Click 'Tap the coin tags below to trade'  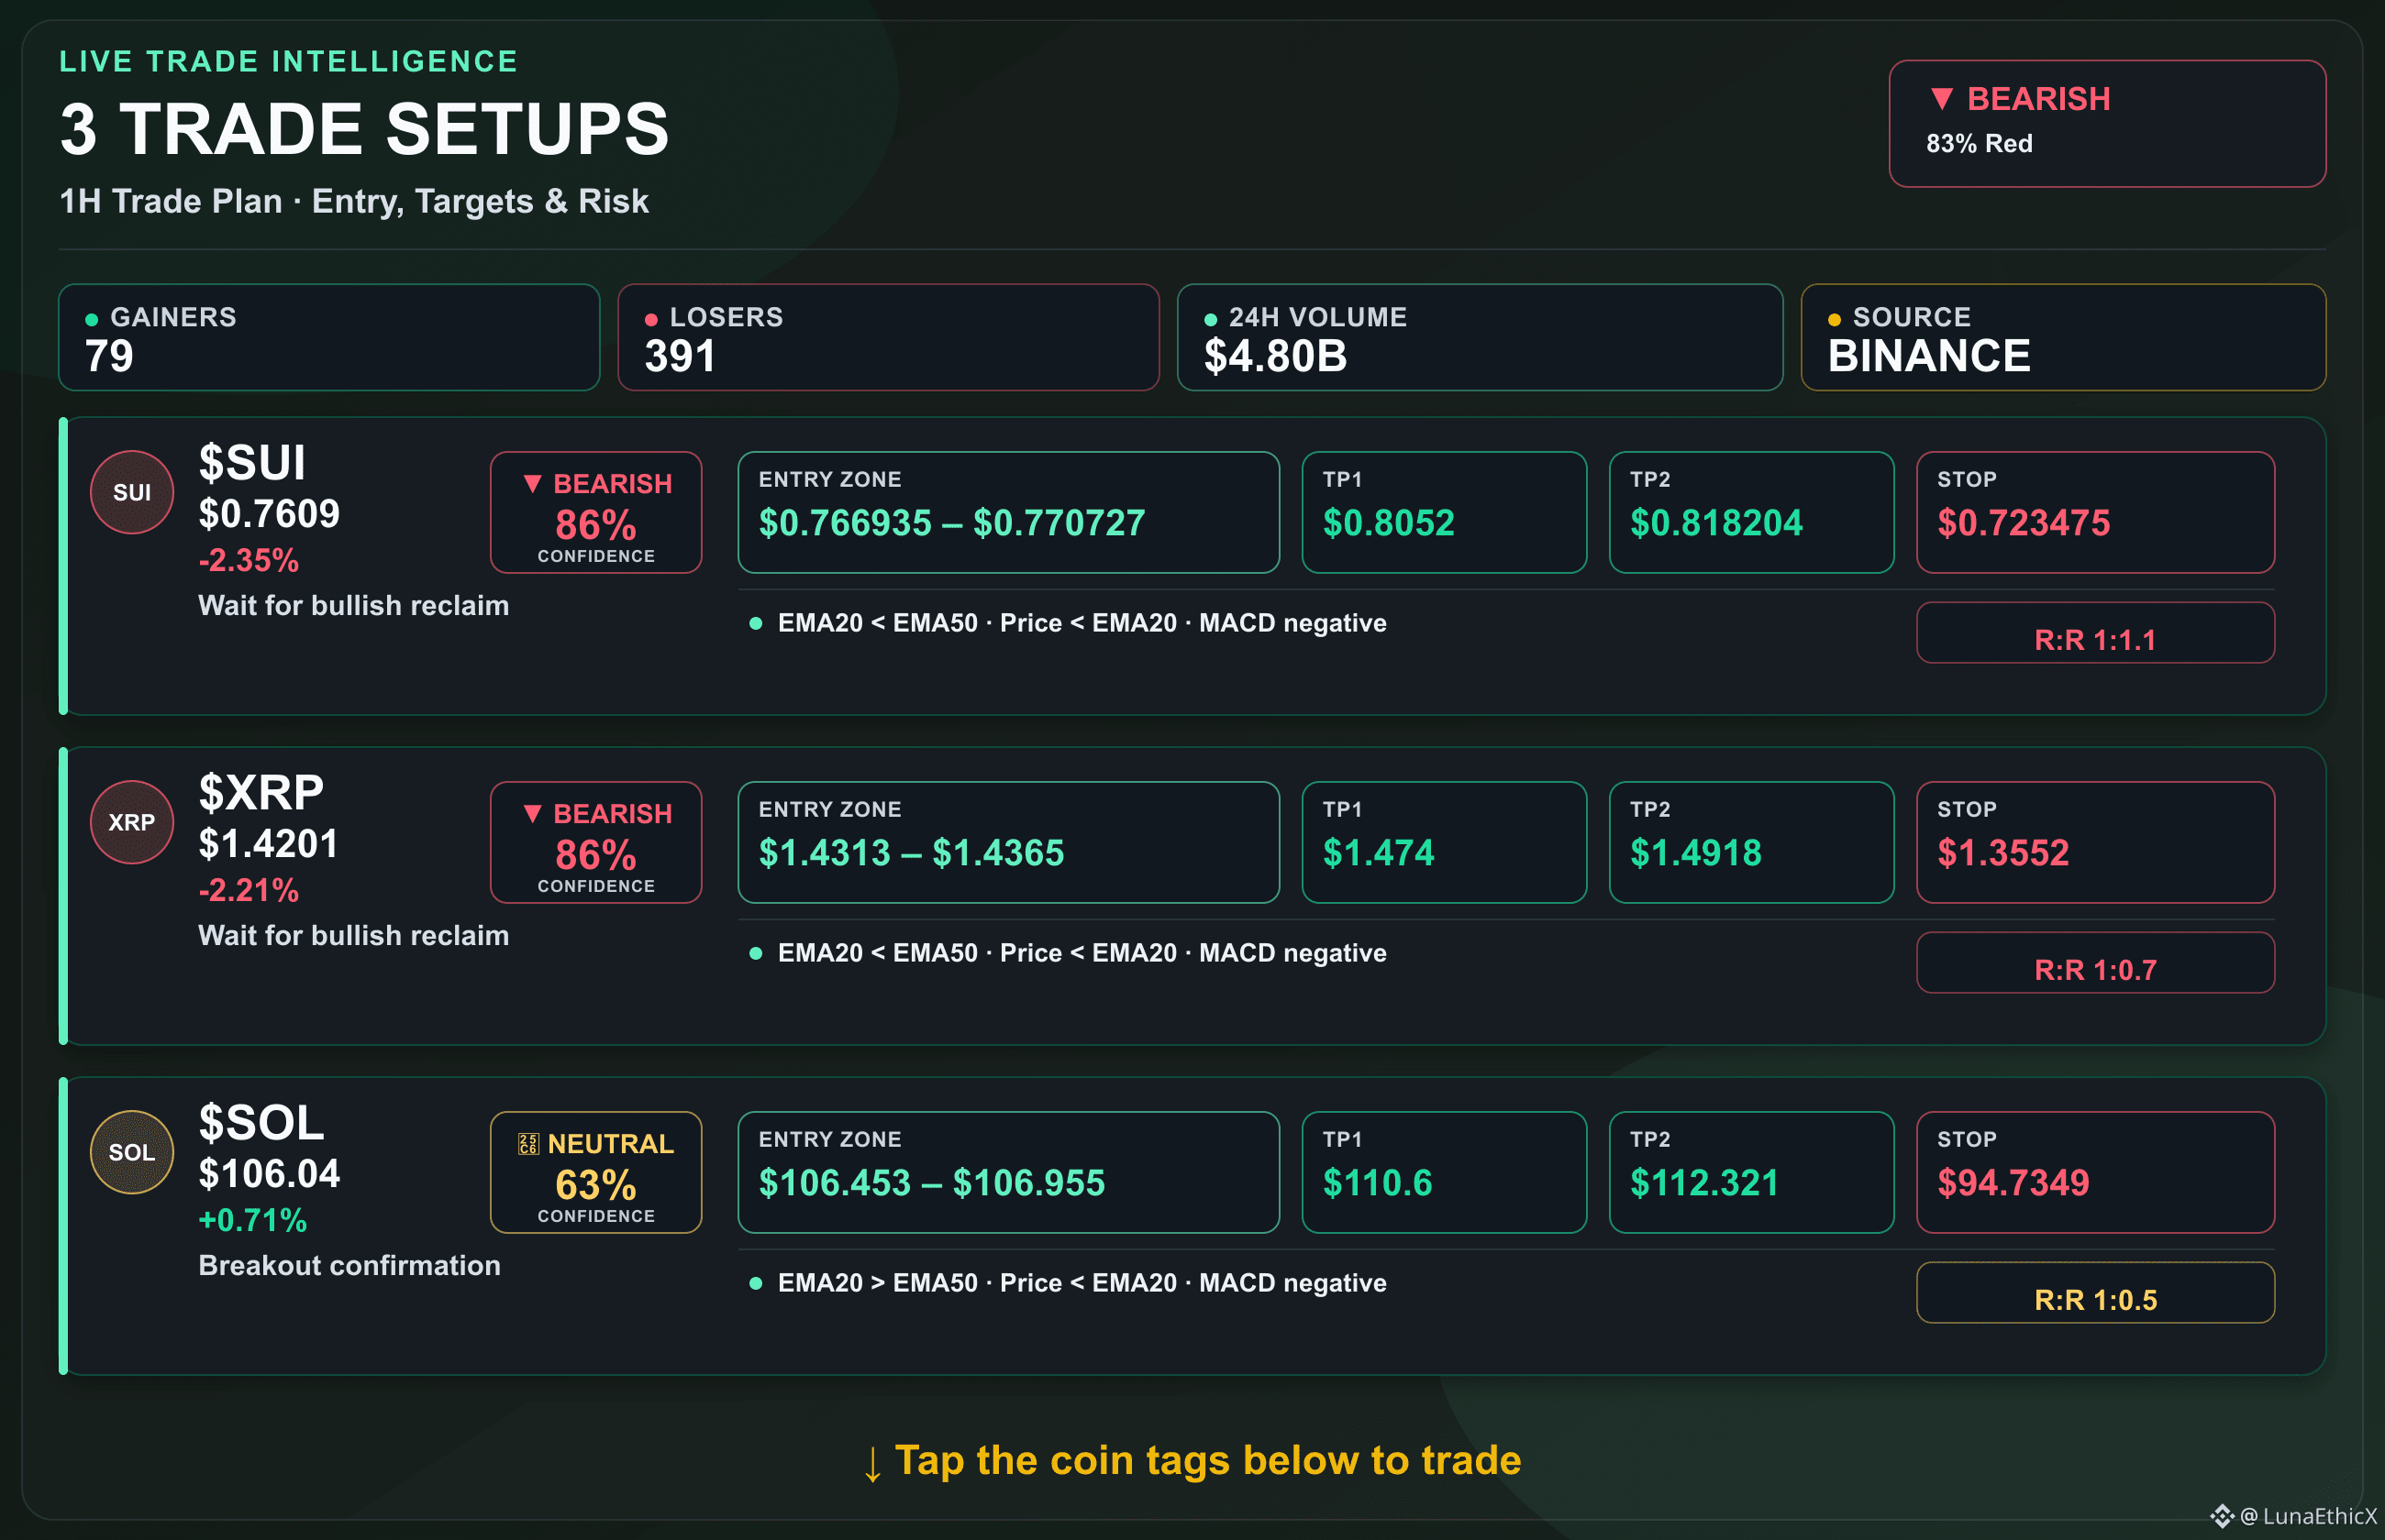[1207, 1461]
